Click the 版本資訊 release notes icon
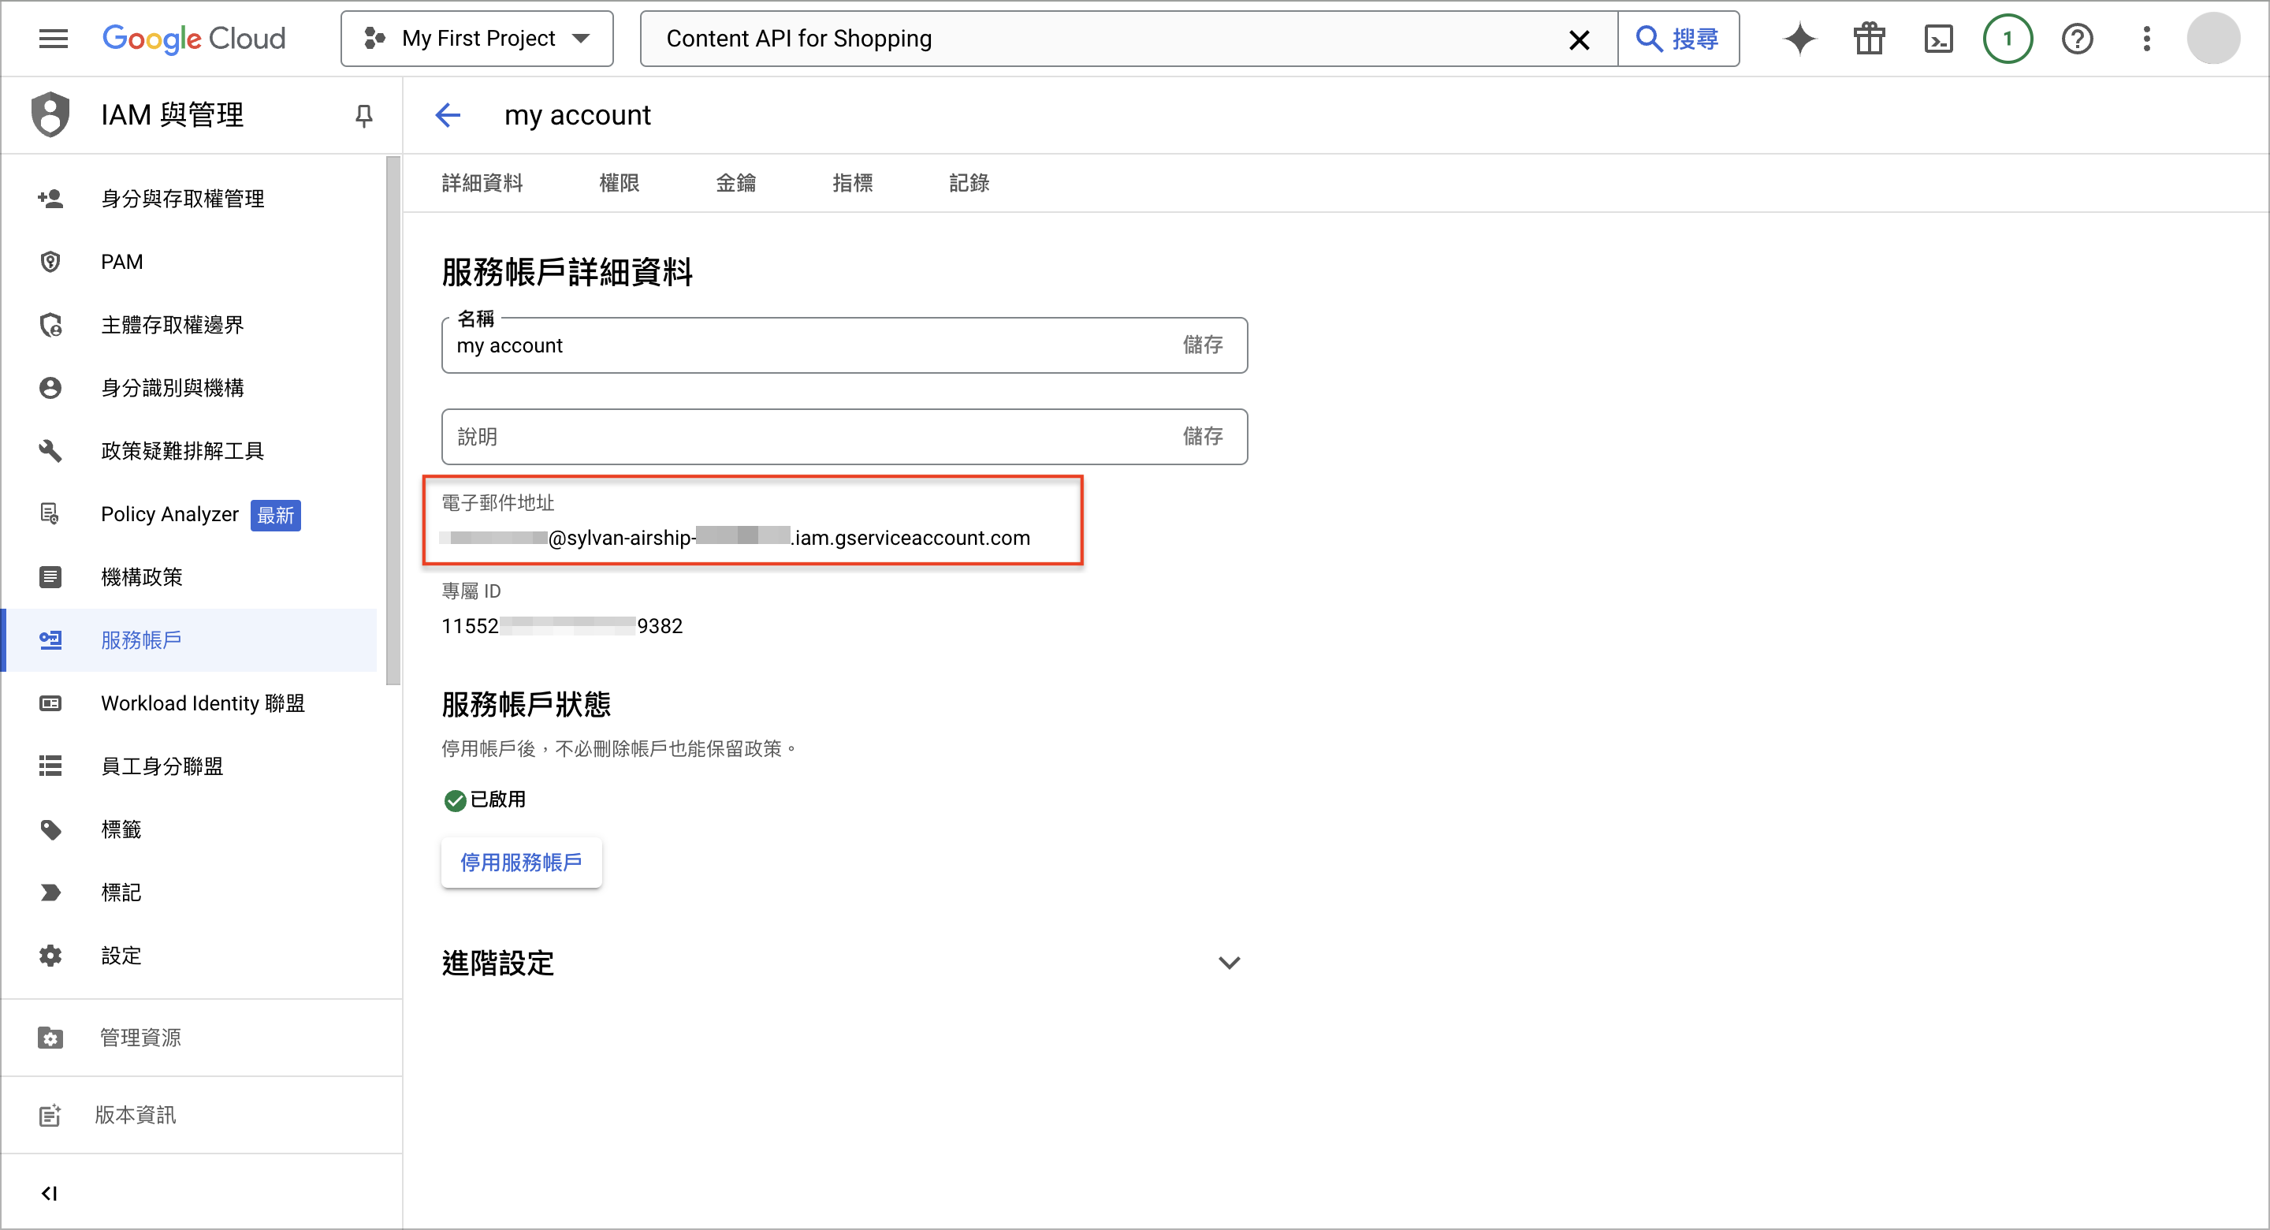 tap(50, 1116)
